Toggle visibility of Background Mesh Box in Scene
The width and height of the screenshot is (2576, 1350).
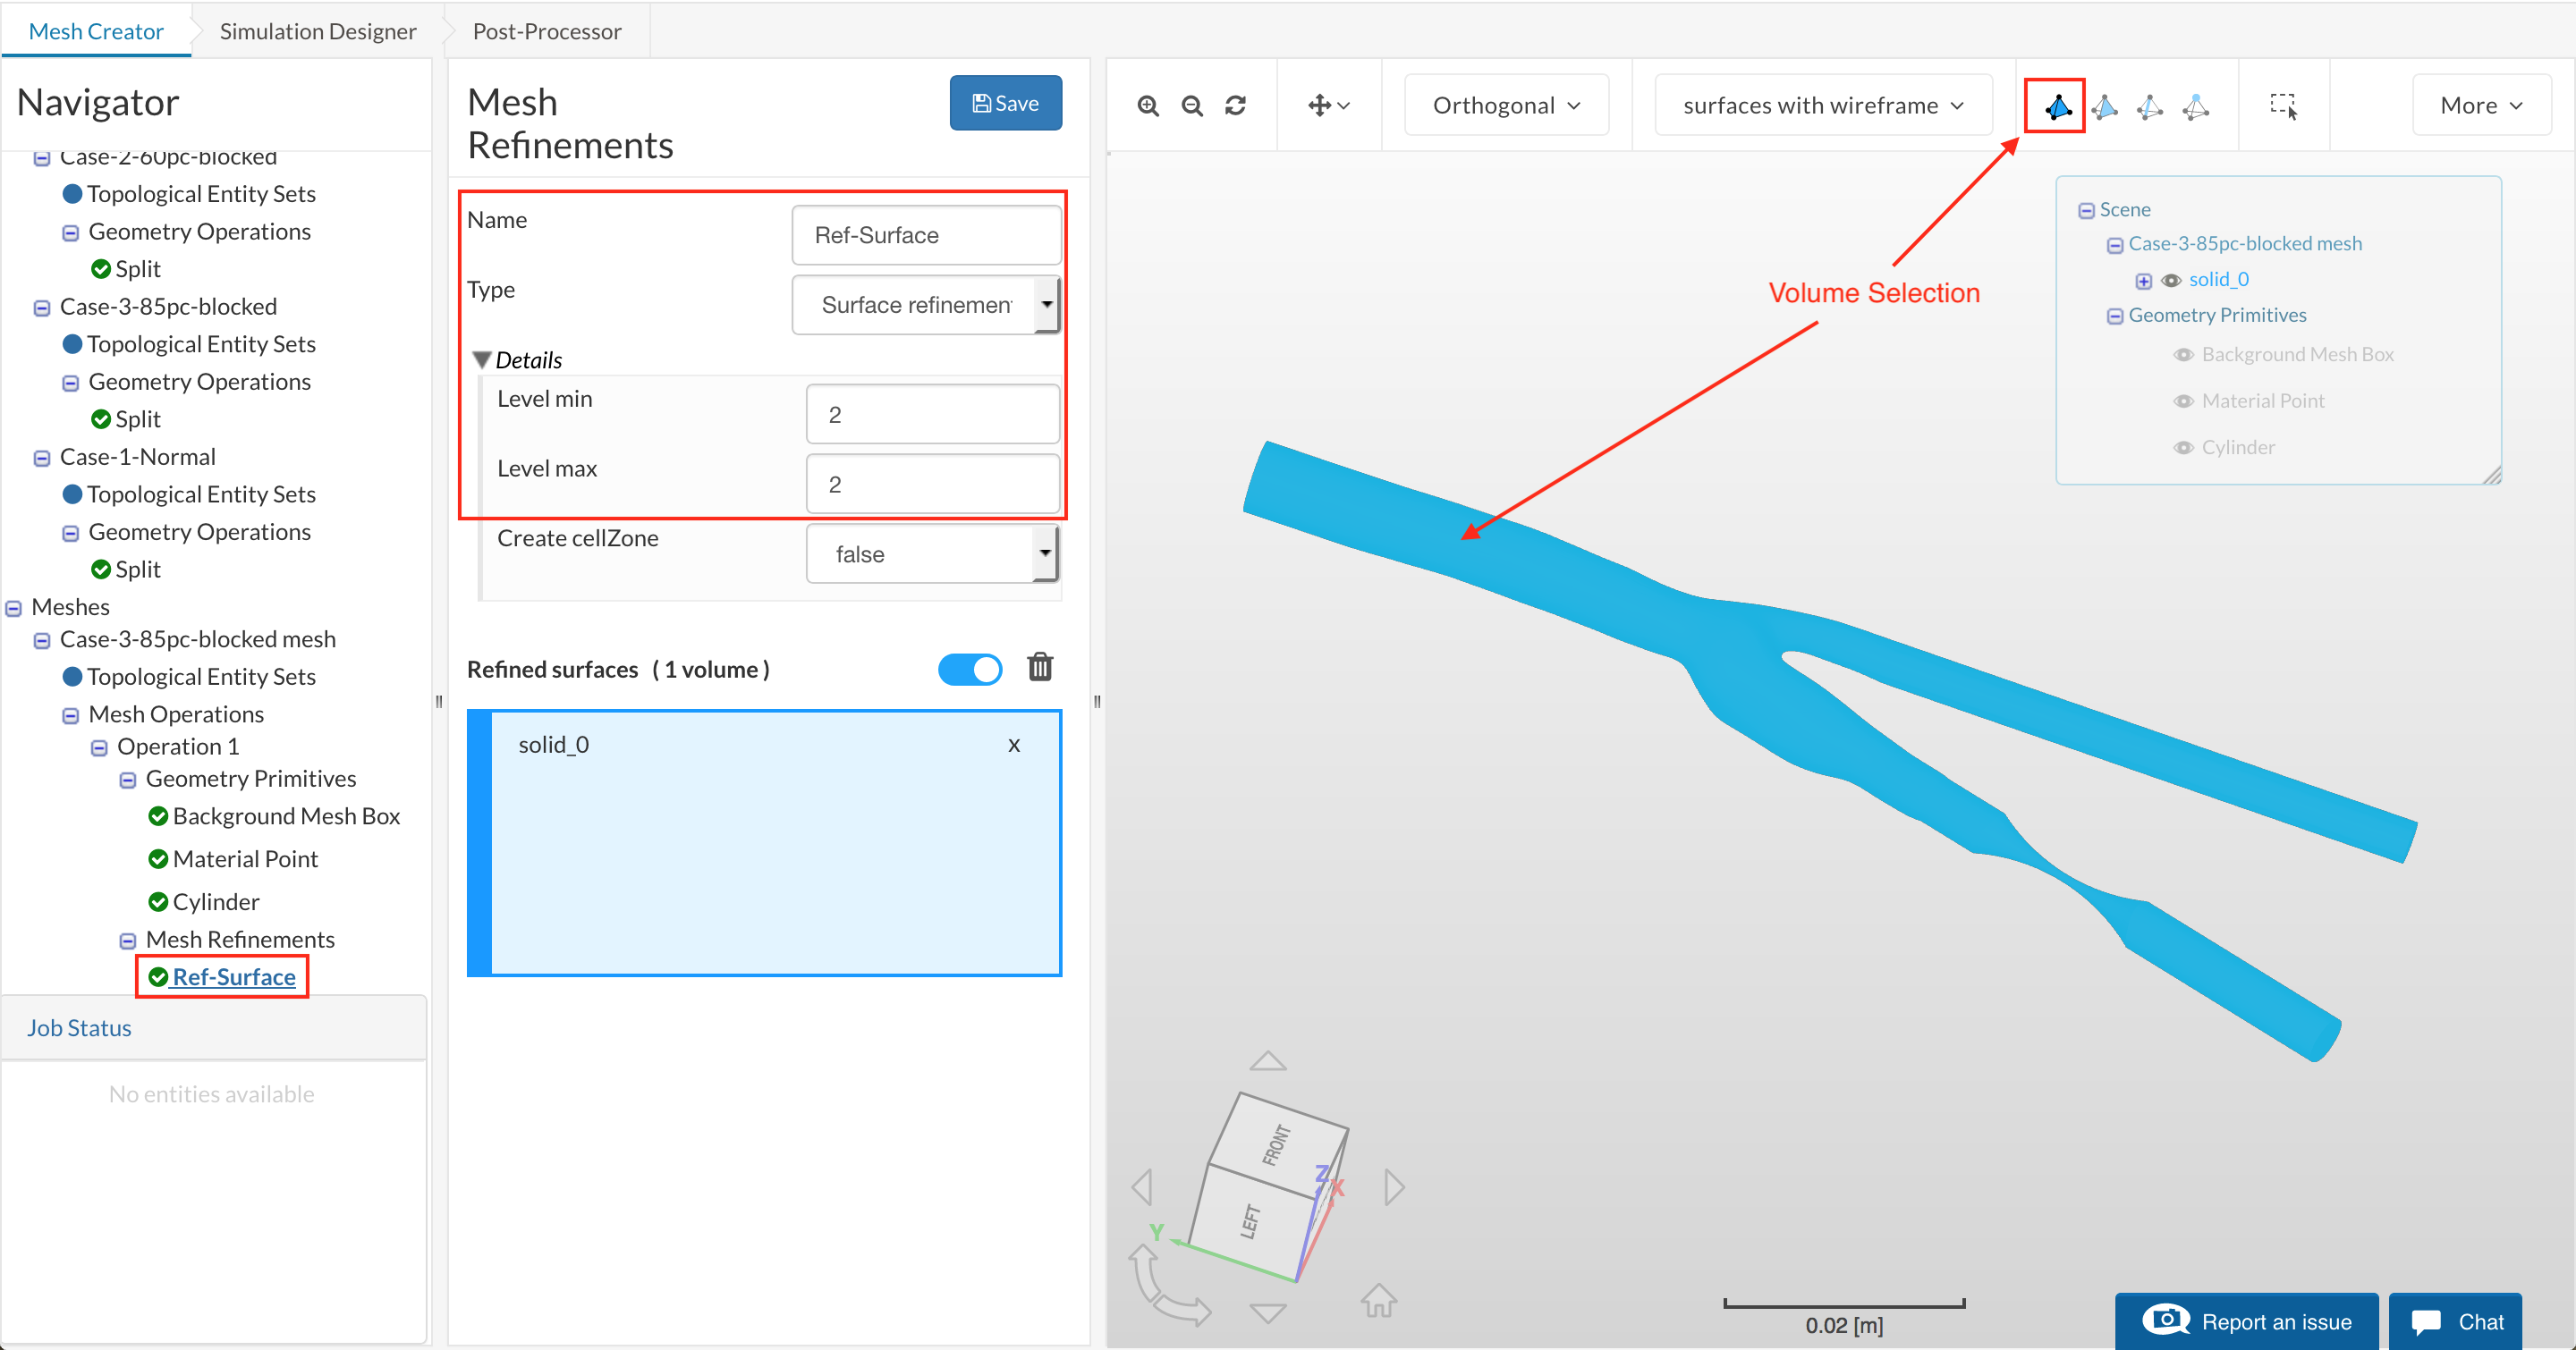[2183, 355]
